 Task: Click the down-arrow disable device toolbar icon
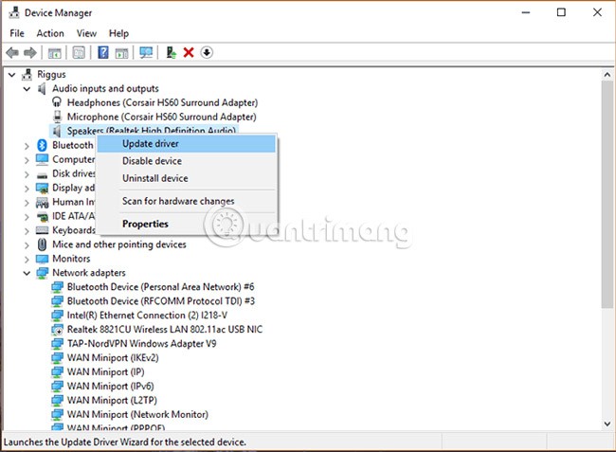click(207, 52)
